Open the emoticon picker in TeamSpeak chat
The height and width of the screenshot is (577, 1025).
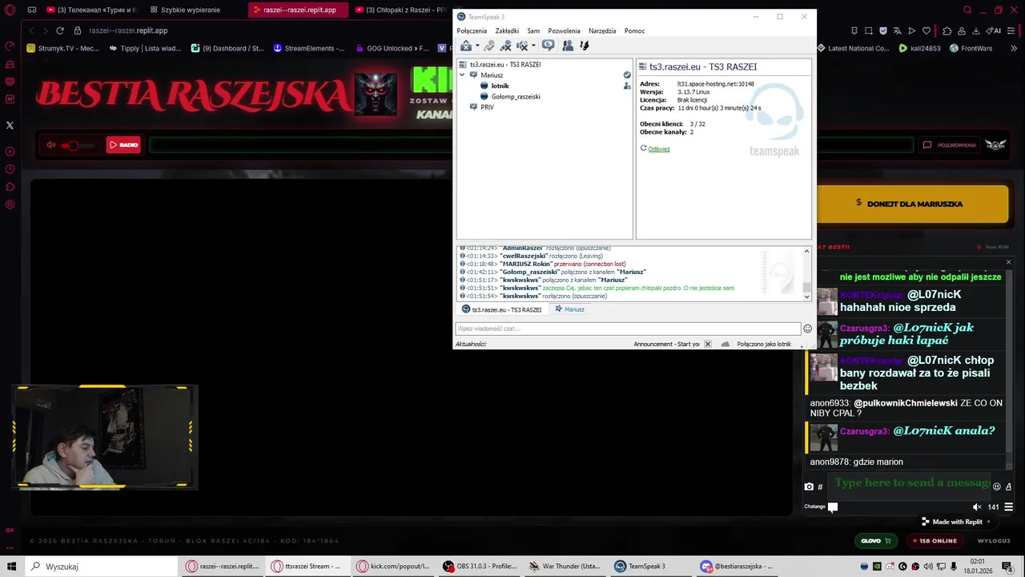[x=807, y=329]
